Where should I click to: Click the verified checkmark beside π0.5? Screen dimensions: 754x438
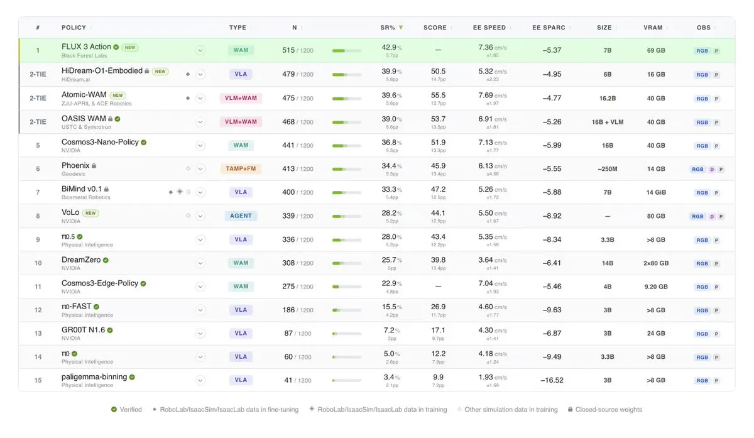point(80,237)
